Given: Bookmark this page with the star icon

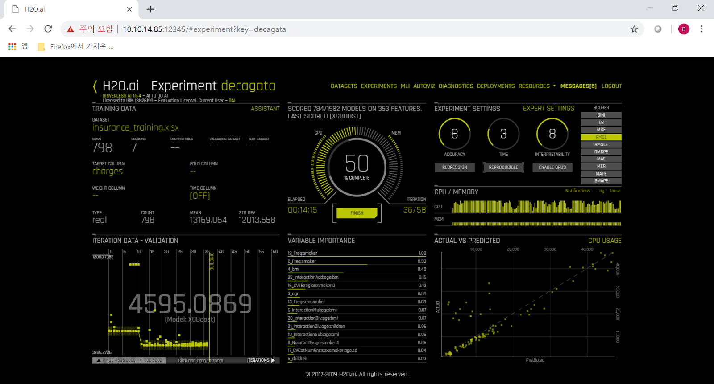Looking at the screenshot, I should coord(634,29).
